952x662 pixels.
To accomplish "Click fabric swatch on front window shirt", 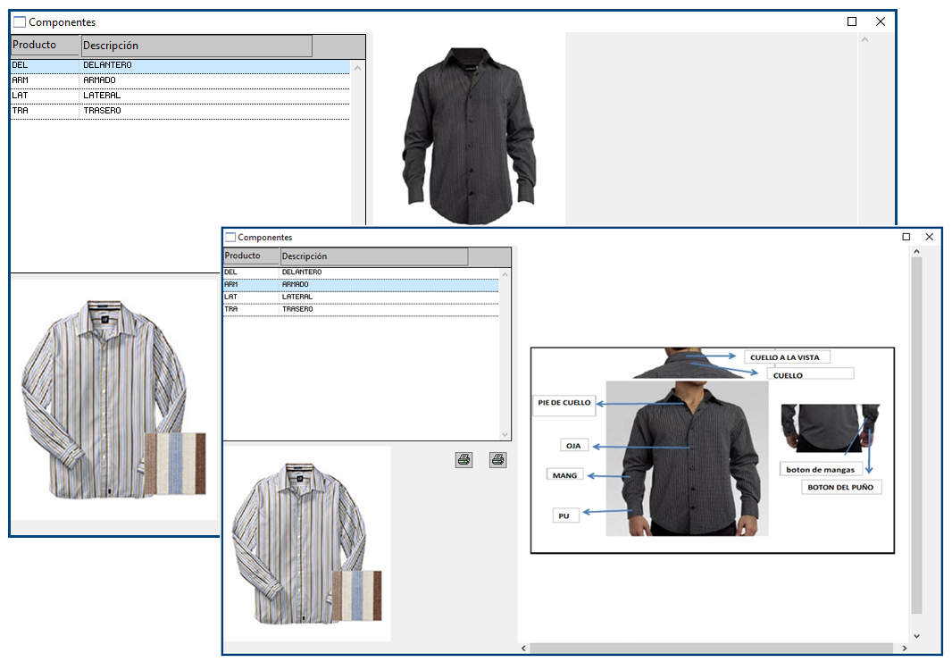I will 357,596.
